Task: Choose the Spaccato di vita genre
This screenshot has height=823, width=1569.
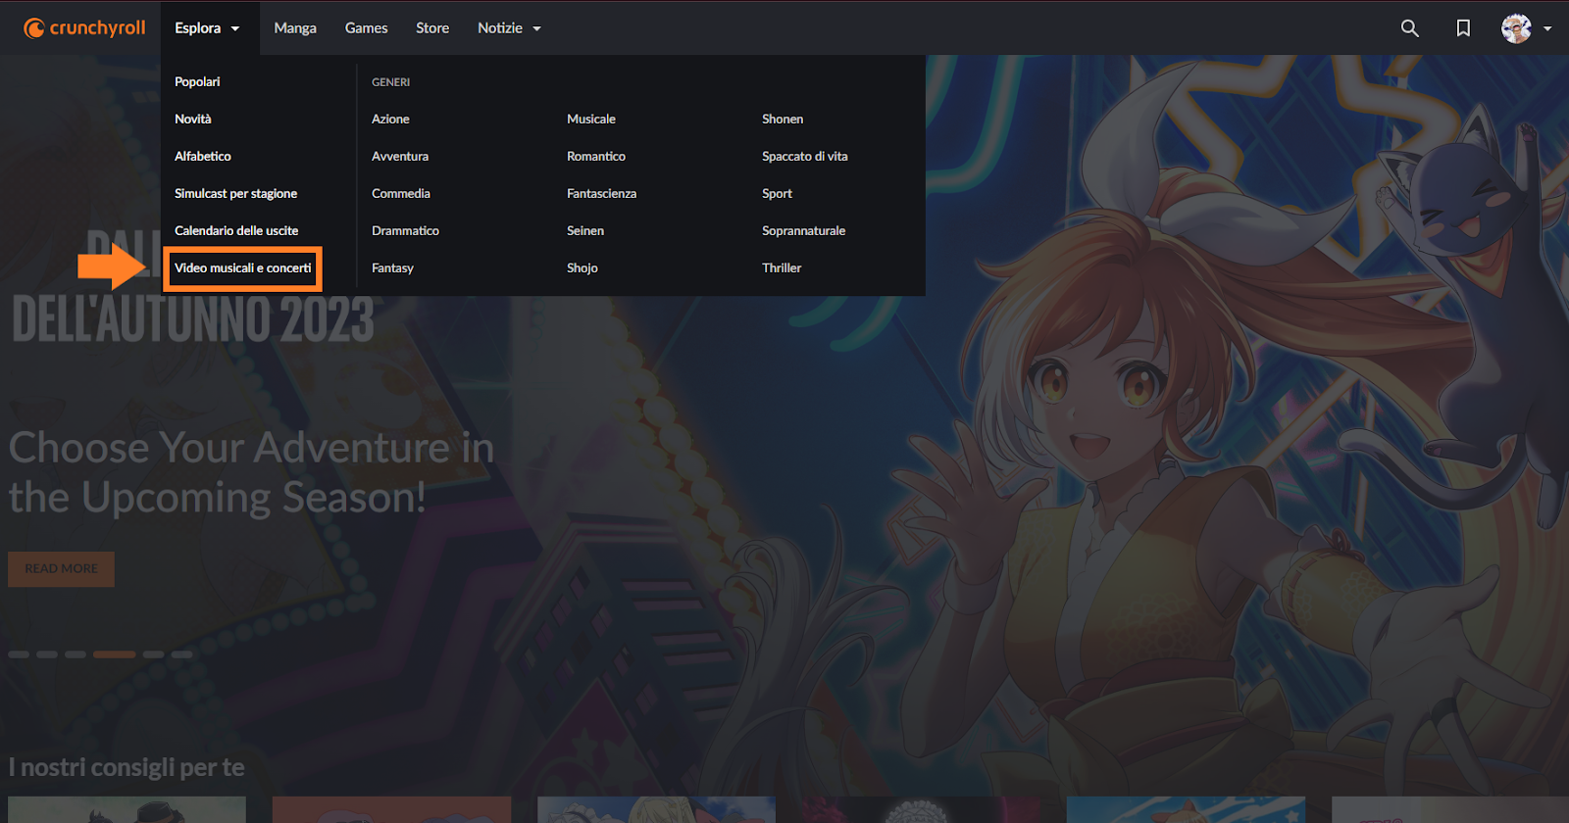Action: pos(805,156)
